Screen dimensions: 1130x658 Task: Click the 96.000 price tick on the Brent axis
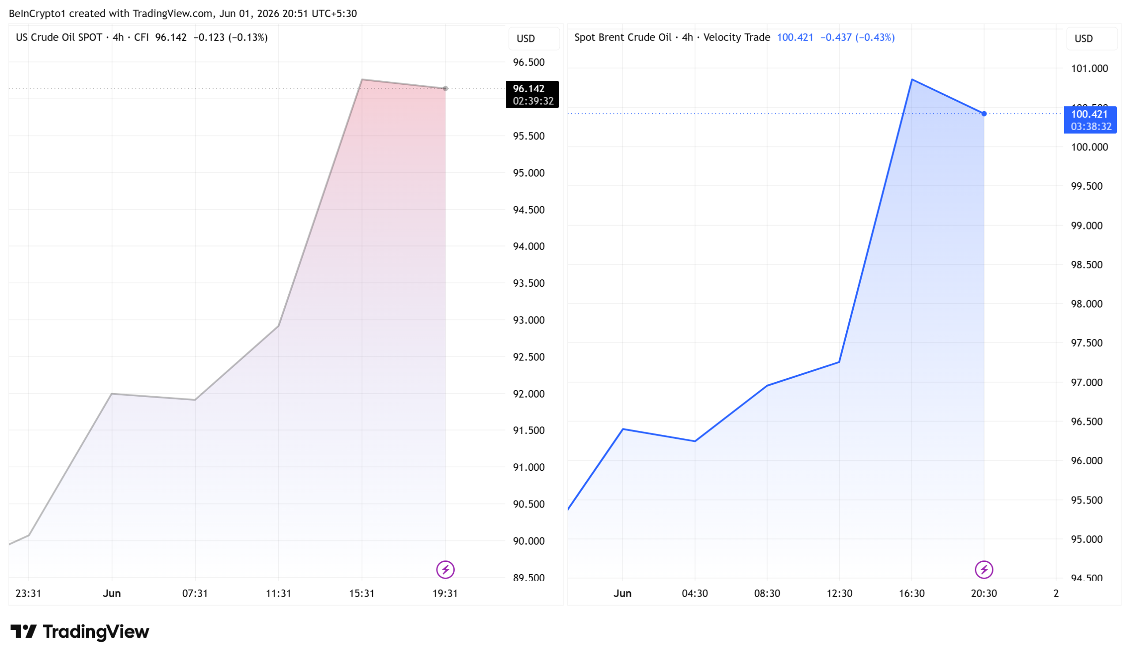[1086, 461]
